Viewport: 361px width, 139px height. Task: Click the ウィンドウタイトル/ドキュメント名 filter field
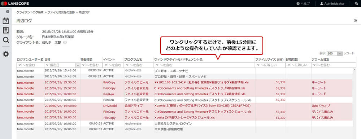coord(204,65)
